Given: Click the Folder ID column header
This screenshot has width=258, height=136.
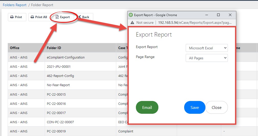Looking at the screenshot, I should [80, 48].
